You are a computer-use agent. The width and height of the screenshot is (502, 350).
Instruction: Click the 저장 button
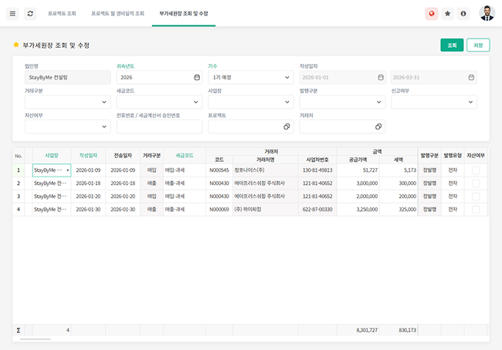478,45
